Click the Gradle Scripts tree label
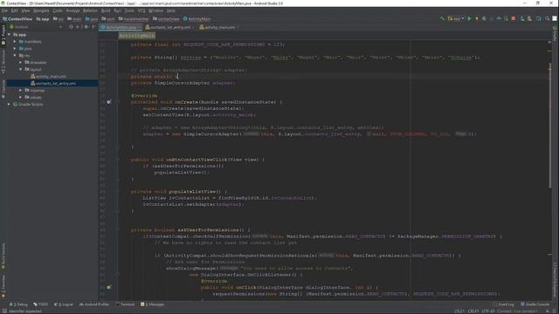This screenshot has width=559, height=314. pyautogui.click(x=31, y=105)
